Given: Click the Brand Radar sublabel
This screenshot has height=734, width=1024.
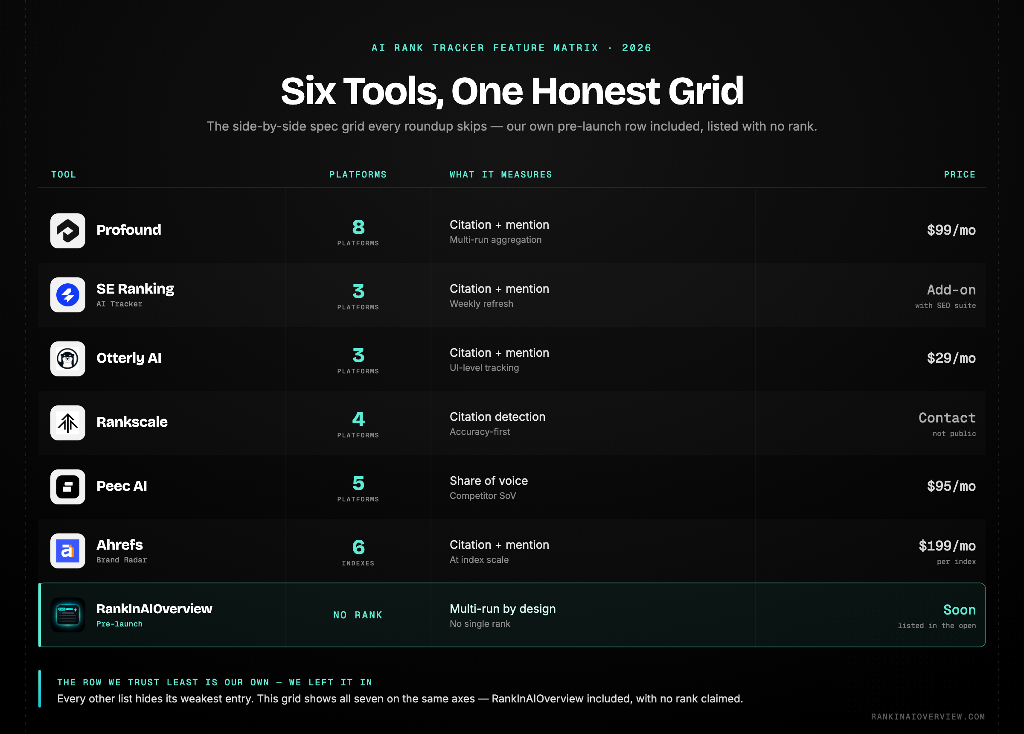Looking at the screenshot, I should coord(122,560).
